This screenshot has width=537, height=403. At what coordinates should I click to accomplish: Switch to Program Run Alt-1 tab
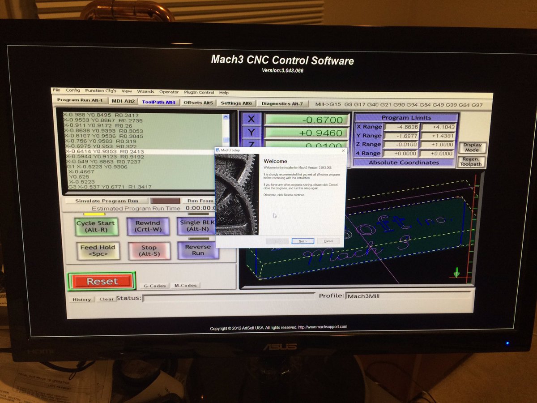click(80, 100)
